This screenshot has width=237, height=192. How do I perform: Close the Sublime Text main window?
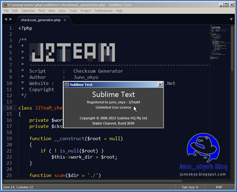click(231, 5)
